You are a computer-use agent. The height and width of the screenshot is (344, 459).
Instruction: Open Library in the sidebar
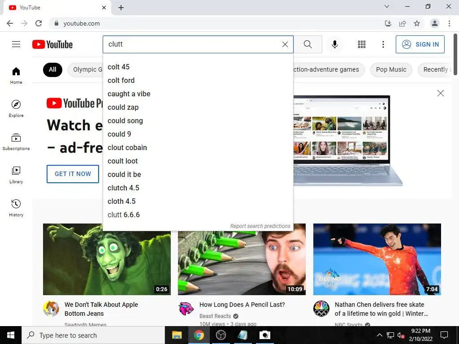[x=16, y=175]
